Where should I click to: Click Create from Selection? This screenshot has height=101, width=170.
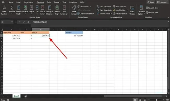(x=86, y=14)
